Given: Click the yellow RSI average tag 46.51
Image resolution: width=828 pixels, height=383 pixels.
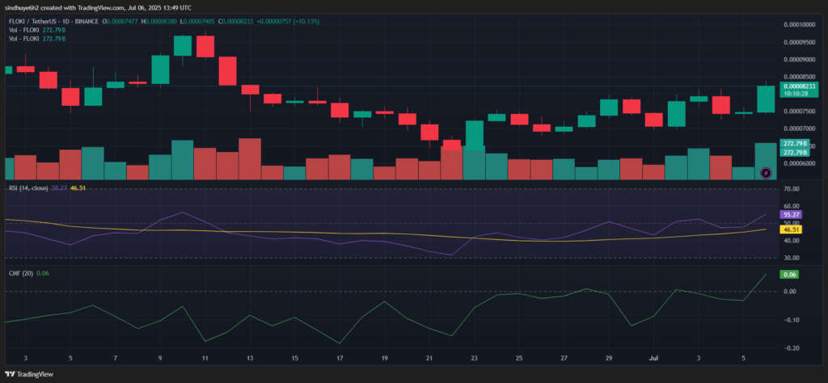Looking at the screenshot, I should tap(790, 229).
